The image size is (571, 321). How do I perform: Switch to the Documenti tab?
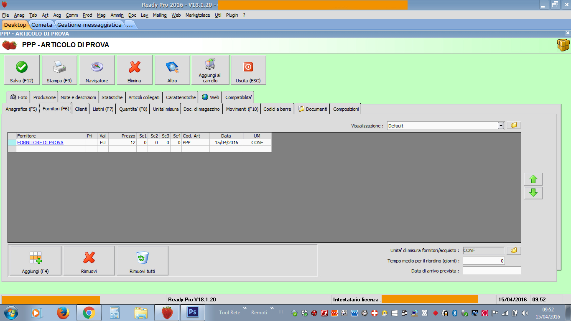(x=312, y=109)
